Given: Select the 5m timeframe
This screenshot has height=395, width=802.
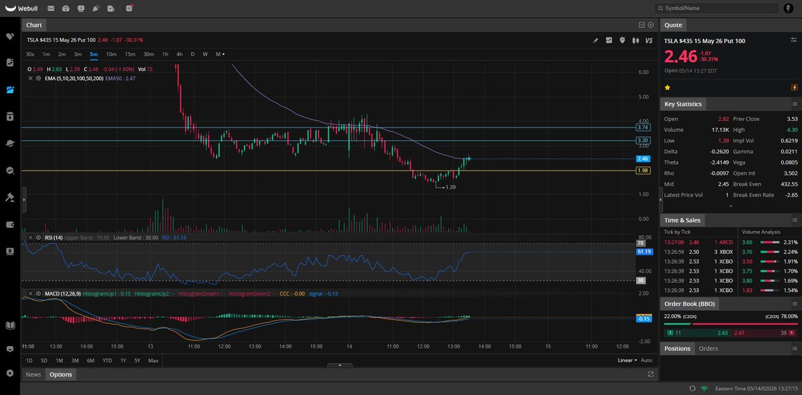Looking at the screenshot, I should [x=94, y=54].
